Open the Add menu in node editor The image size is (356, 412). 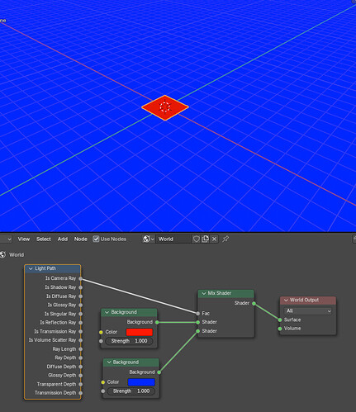coord(63,239)
